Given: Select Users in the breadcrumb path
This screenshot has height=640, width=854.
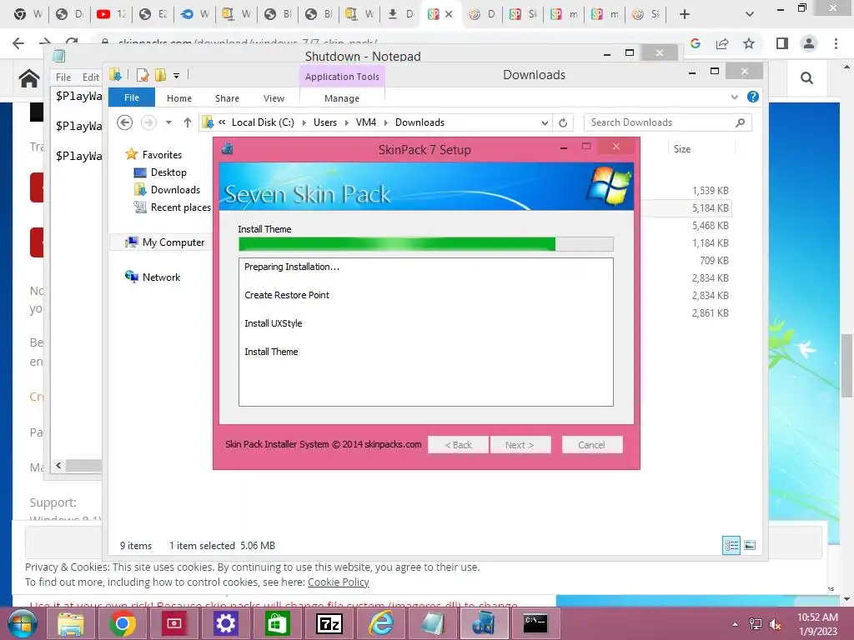Looking at the screenshot, I should (325, 122).
